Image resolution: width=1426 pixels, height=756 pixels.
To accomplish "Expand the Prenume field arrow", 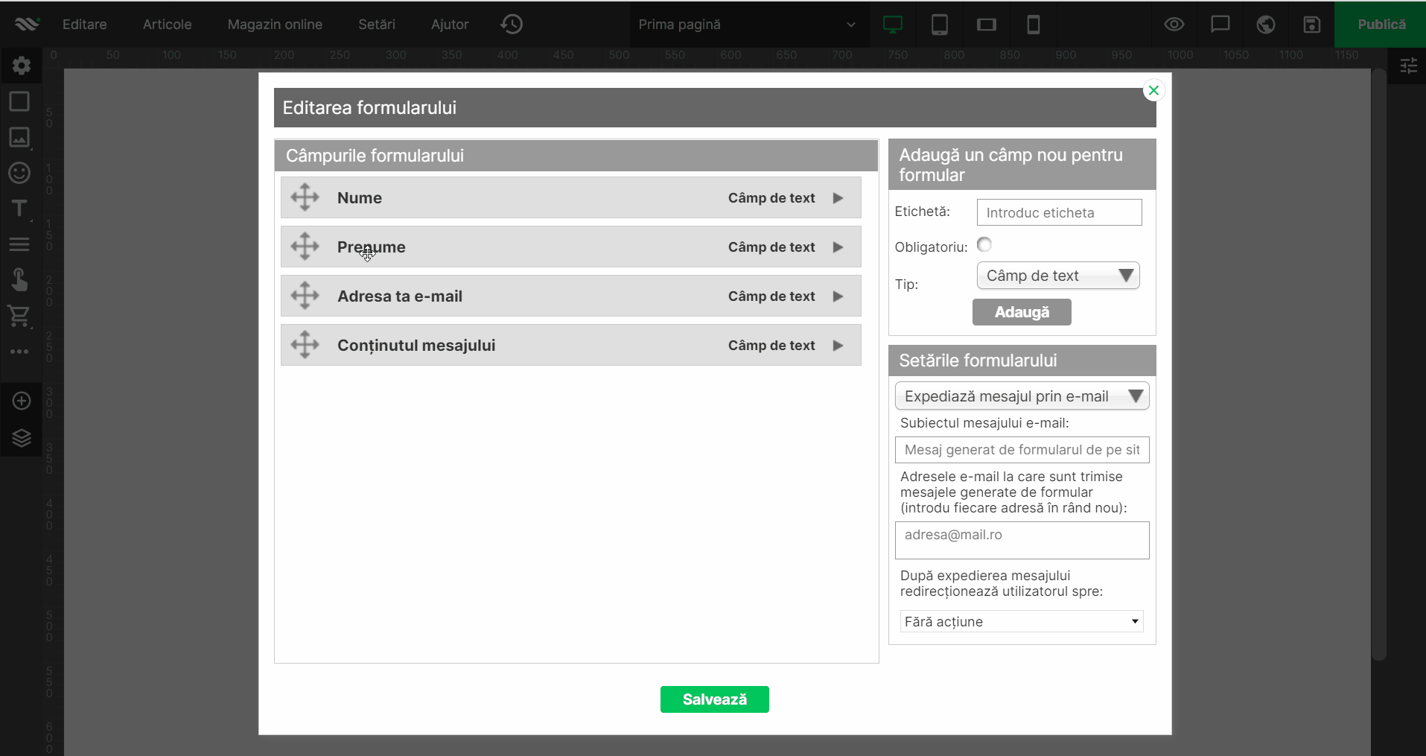I will (838, 247).
